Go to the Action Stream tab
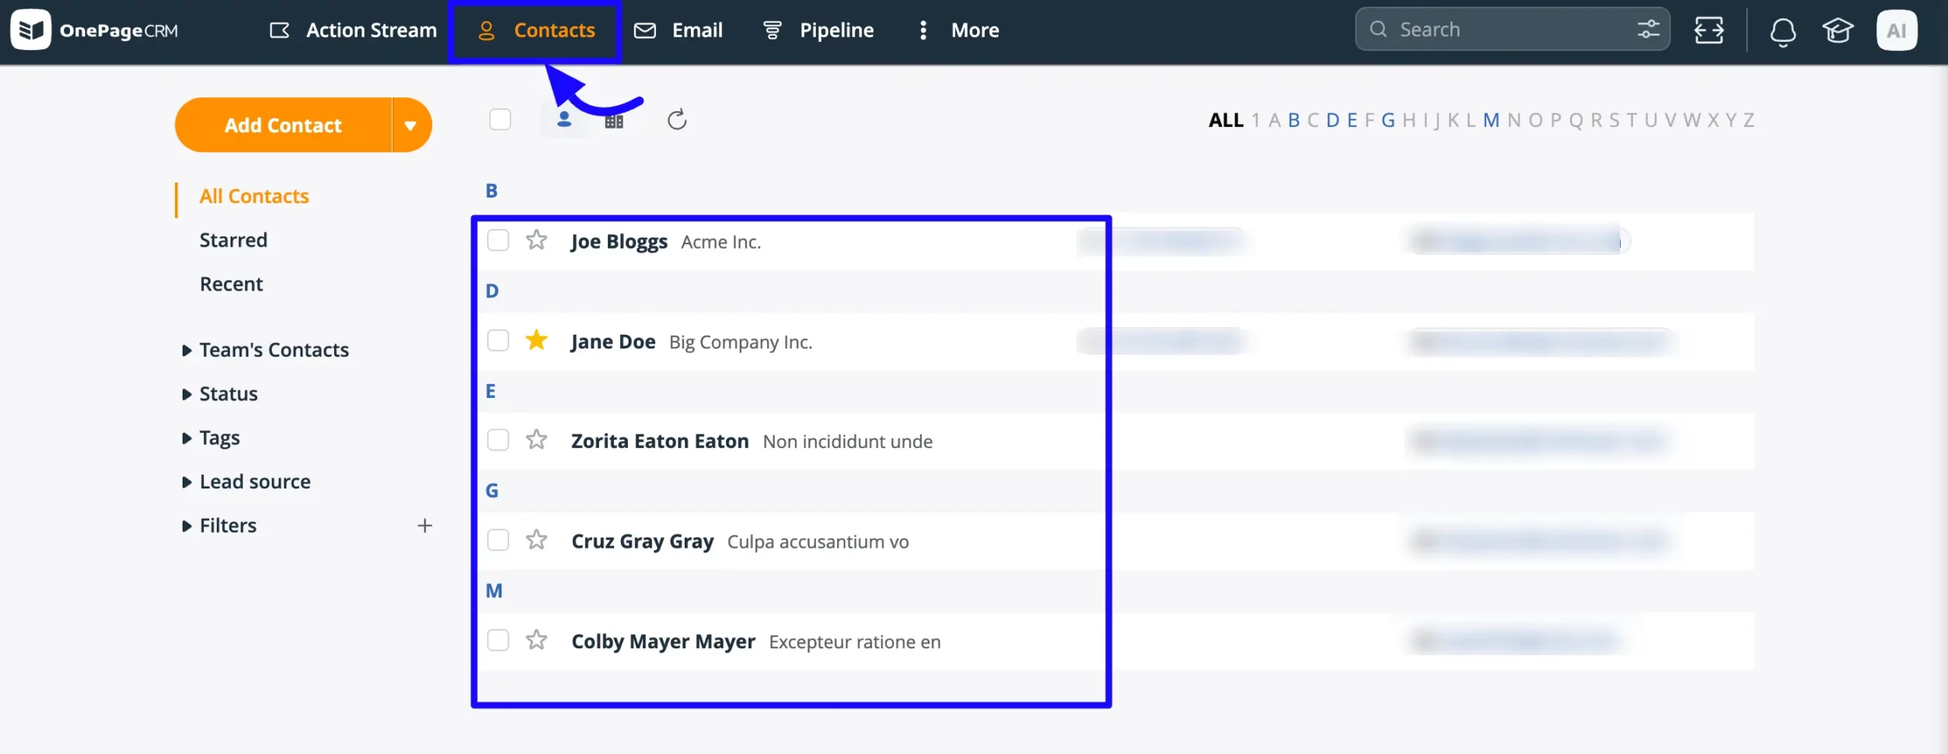 point(354,30)
